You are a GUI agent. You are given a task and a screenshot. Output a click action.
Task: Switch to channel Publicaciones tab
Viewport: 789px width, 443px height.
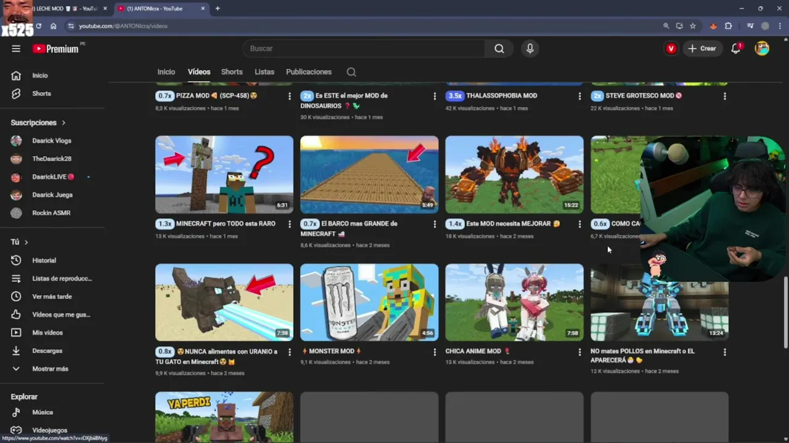pyautogui.click(x=309, y=72)
